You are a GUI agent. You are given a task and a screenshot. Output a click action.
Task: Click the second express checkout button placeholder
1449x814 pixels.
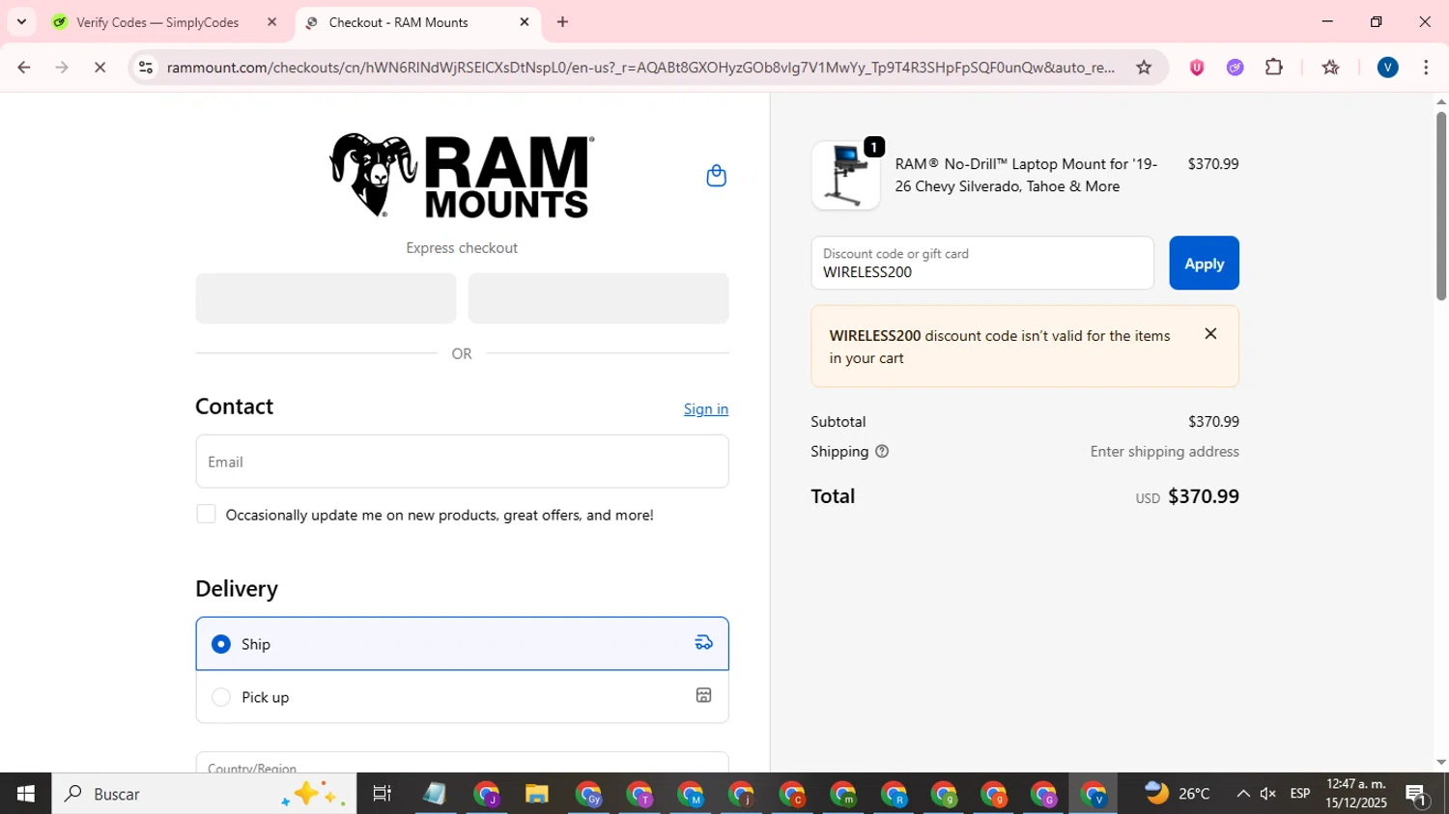[x=598, y=298]
